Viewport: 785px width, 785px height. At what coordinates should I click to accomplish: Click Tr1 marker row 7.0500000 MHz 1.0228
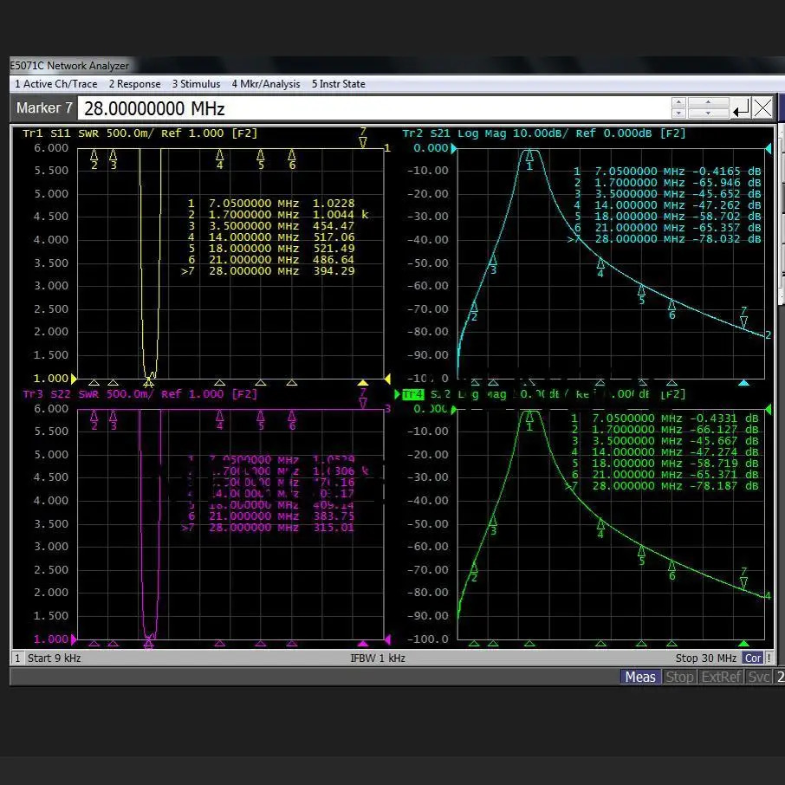[x=271, y=204]
